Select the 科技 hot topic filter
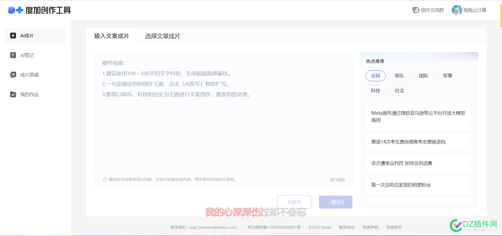The image size is (502, 236). click(x=375, y=91)
